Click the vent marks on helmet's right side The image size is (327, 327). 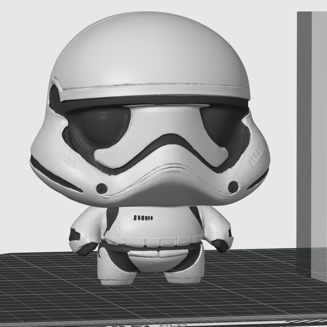click(257, 157)
